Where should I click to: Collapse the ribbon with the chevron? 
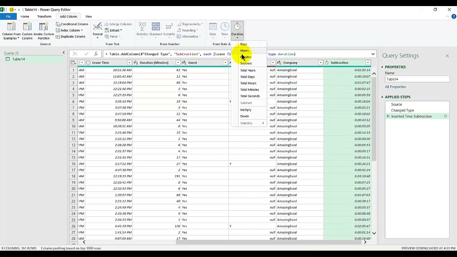[x=448, y=16]
